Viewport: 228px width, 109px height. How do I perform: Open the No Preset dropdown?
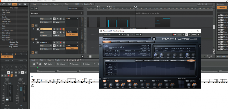point(112,35)
